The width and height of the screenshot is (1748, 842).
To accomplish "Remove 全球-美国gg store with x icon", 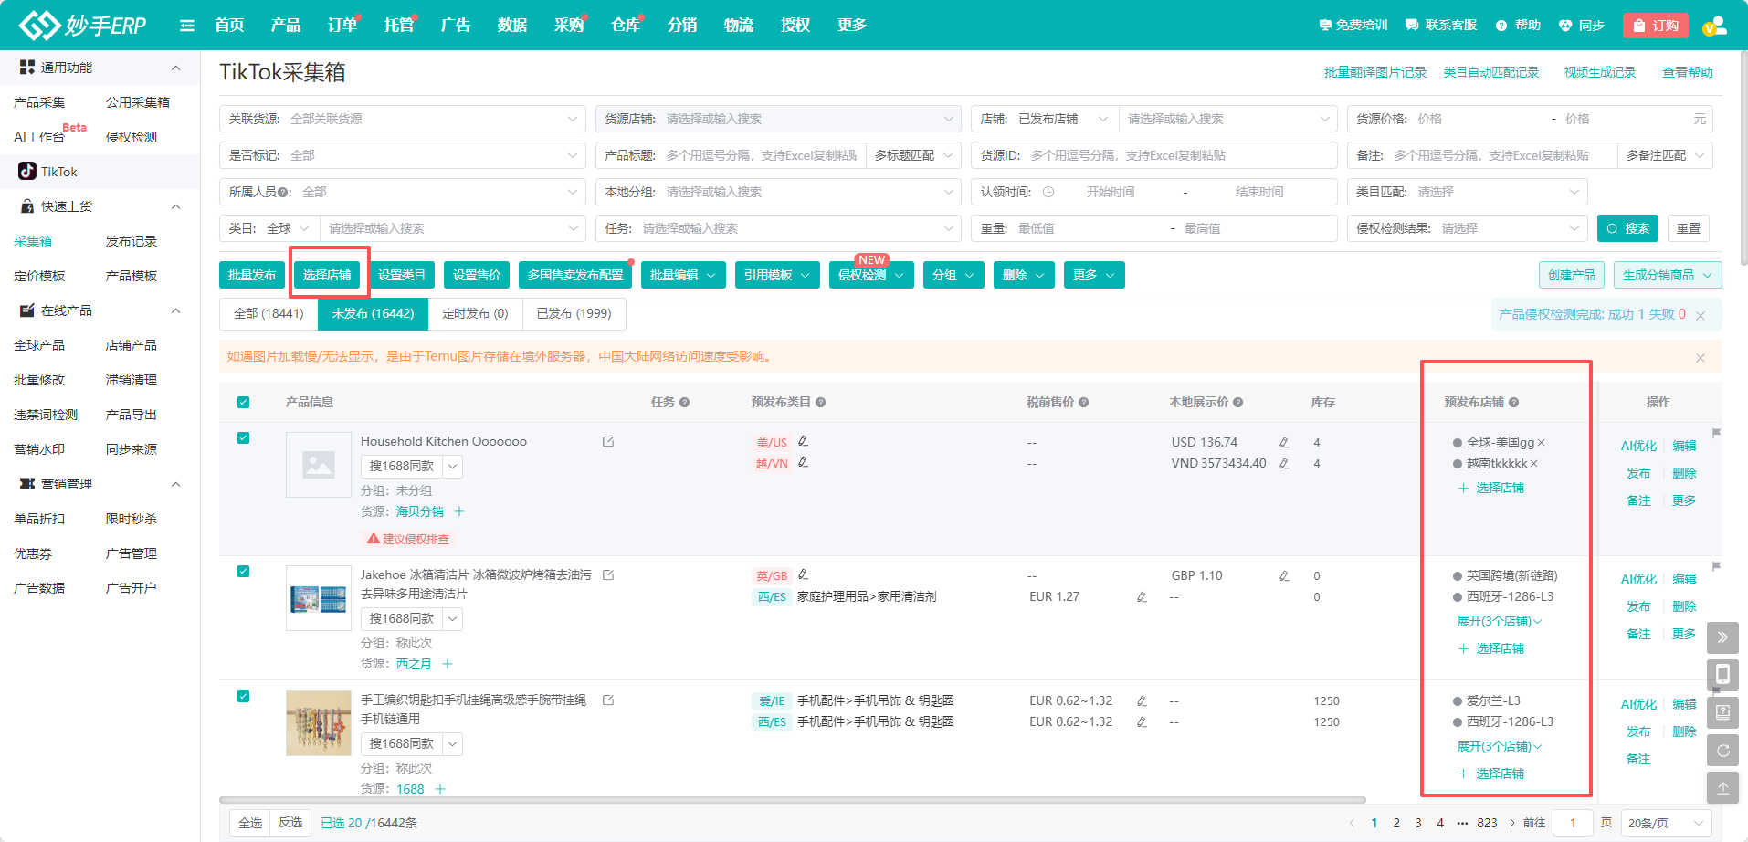I will click(x=1542, y=443).
